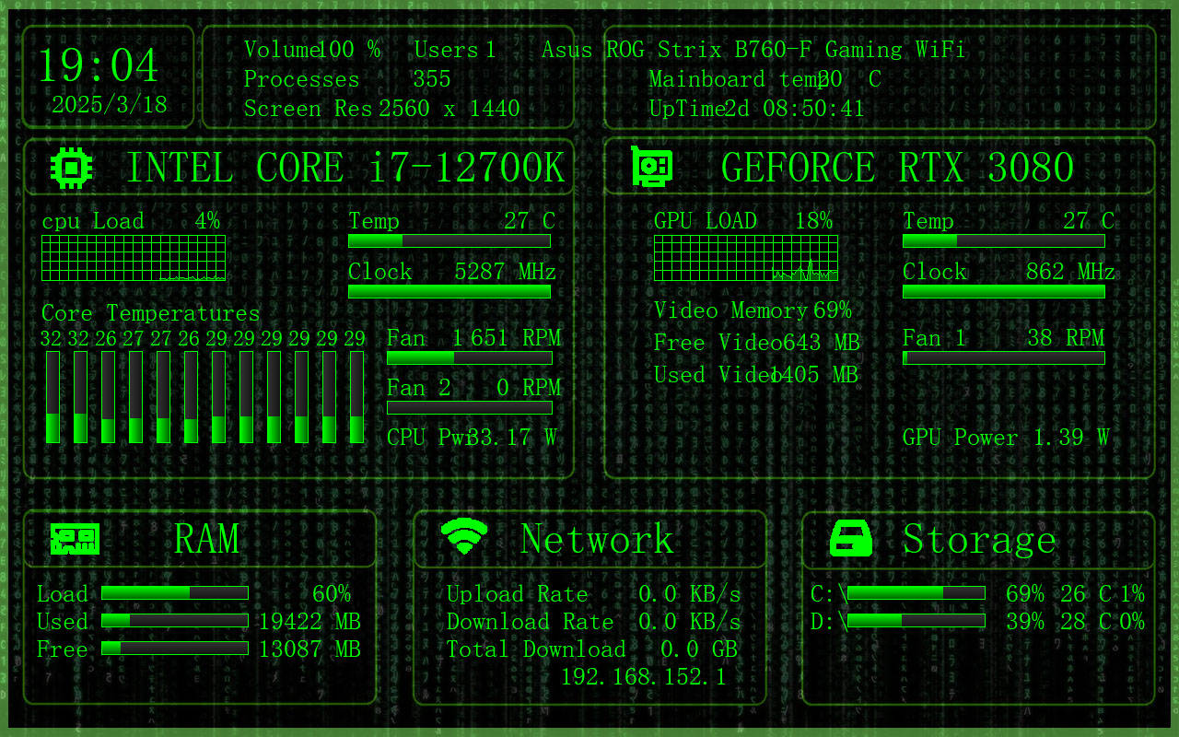Click the D: drive usage bar

click(916, 621)
